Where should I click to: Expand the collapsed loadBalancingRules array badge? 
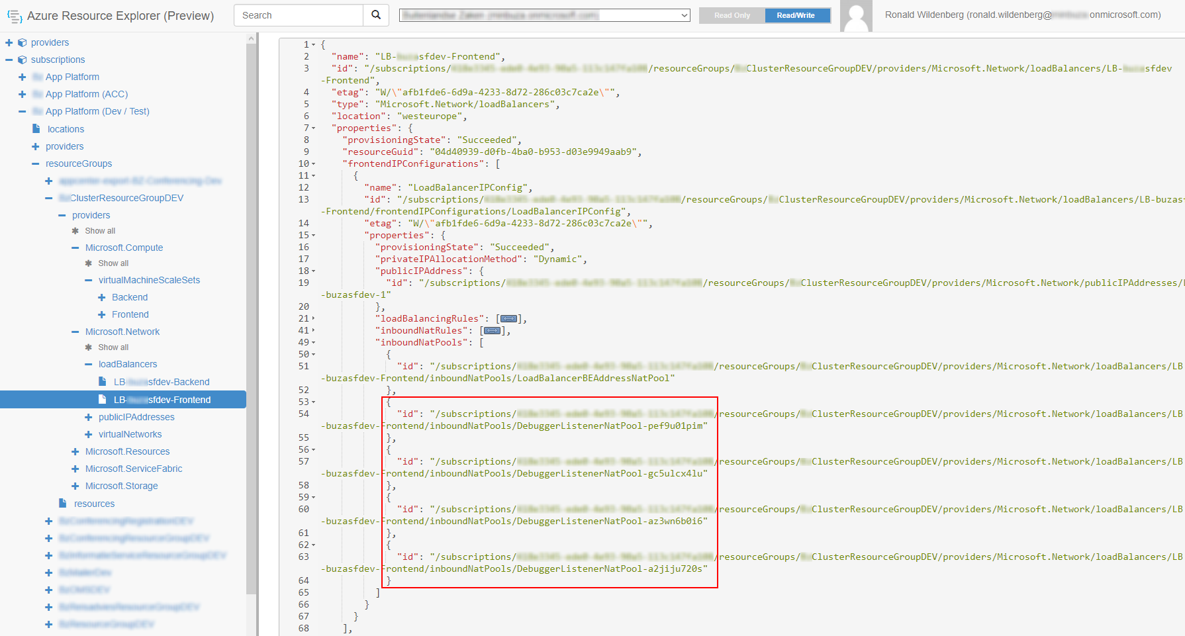pyautogui.click(x=508, y=319)
